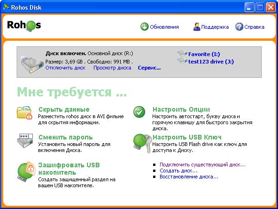
Task: Open the Справка help link
Action: tap(254, 27)
